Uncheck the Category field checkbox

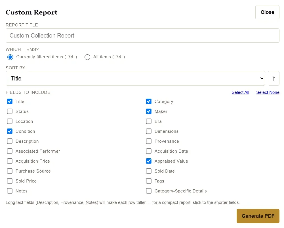[149, 101]
